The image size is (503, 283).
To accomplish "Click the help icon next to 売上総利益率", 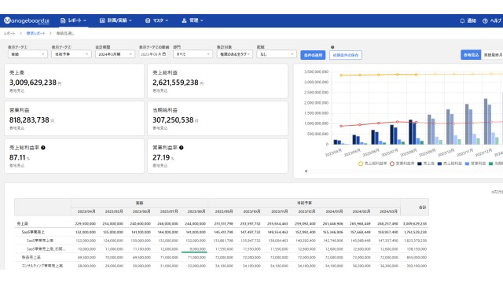I will [x=43, y=148].
